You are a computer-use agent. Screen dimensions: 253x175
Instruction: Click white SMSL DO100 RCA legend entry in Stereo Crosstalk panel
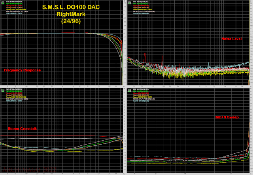tap(14, 89)
